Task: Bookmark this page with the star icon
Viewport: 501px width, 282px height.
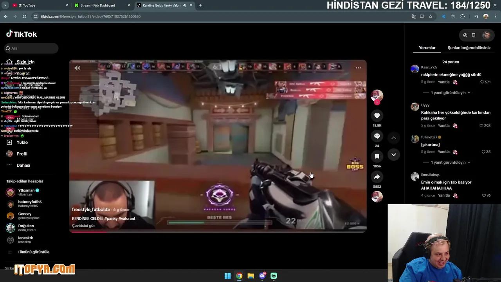Action: click(x=431, y=16)
